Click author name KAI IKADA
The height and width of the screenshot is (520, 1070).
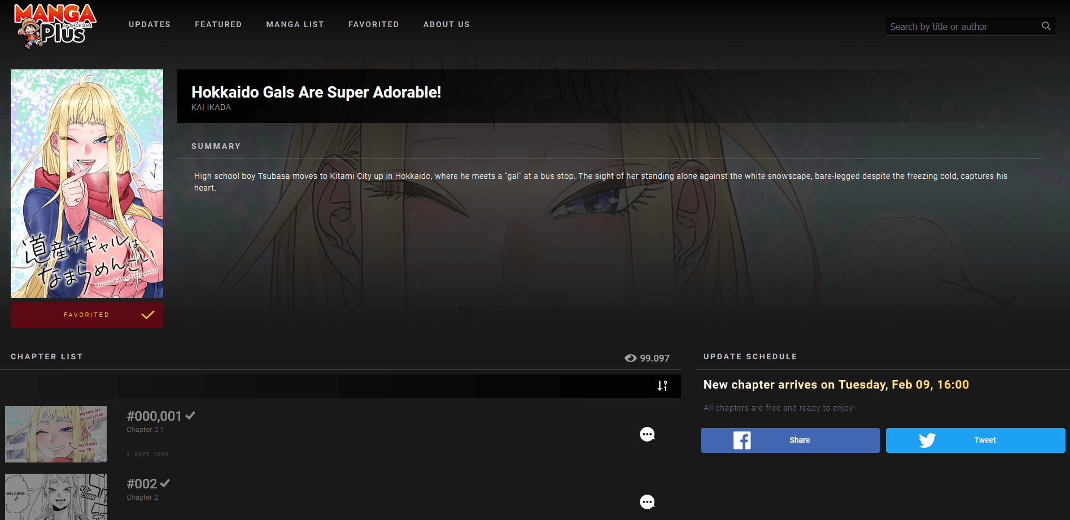coord(211,107)
